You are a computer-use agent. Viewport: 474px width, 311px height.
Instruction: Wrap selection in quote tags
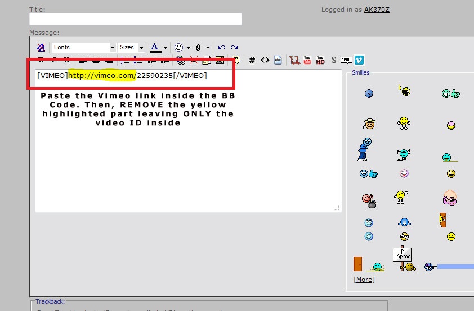(235, 60)
